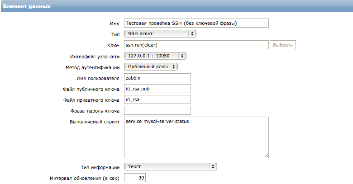Image resolution: width=353 pixels, height=184 pixels.
Task: Click the Файл приватного ключа field id_rsa
Action: [157, 99]
